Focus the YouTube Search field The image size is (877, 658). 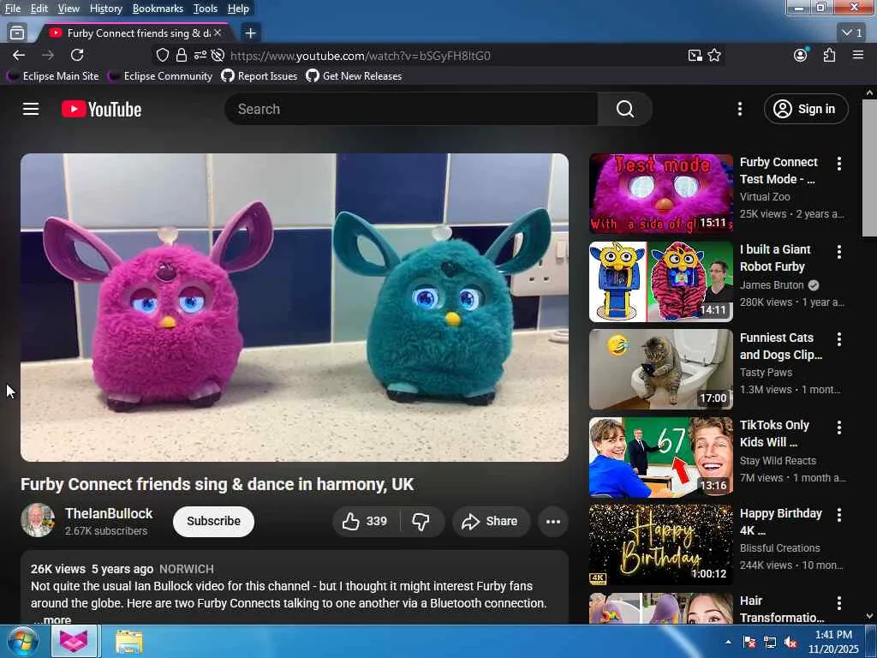(x=411, y=109)
